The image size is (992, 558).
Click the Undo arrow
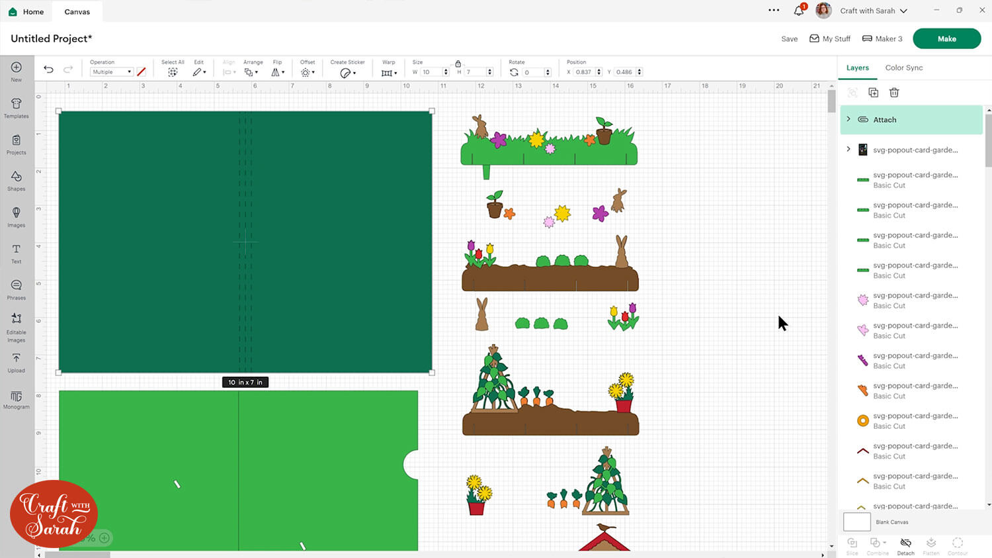pos(48,70)
